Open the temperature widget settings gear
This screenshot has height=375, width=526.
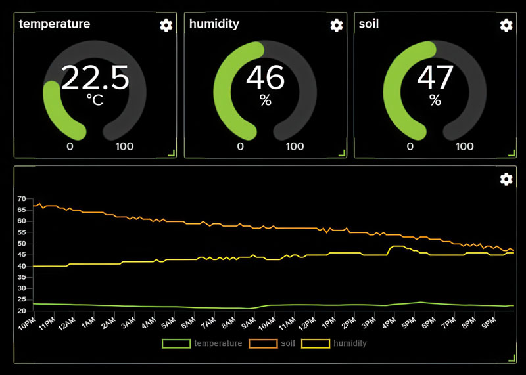pos(166,25)
